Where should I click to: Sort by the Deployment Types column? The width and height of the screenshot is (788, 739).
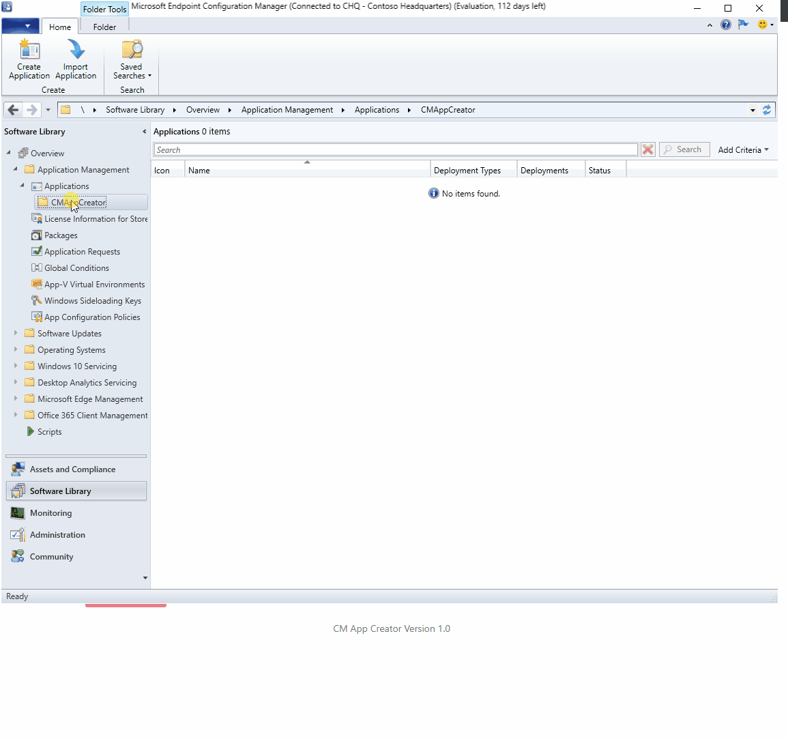pos(473,171)
